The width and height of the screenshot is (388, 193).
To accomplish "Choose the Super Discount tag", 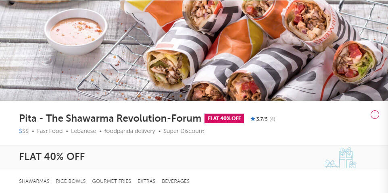I will [184, 131].
